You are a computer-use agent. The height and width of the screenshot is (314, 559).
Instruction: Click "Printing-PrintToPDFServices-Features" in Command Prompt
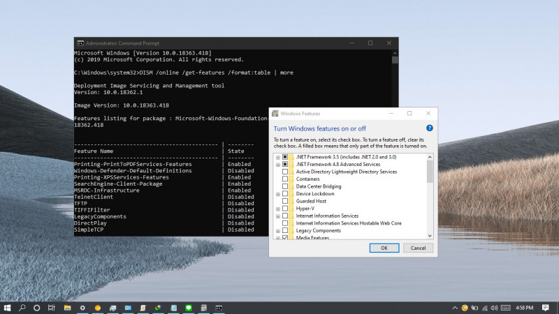[x=133, y=164]
